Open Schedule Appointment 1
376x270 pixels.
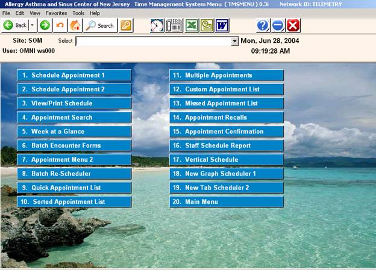[74, 75]
